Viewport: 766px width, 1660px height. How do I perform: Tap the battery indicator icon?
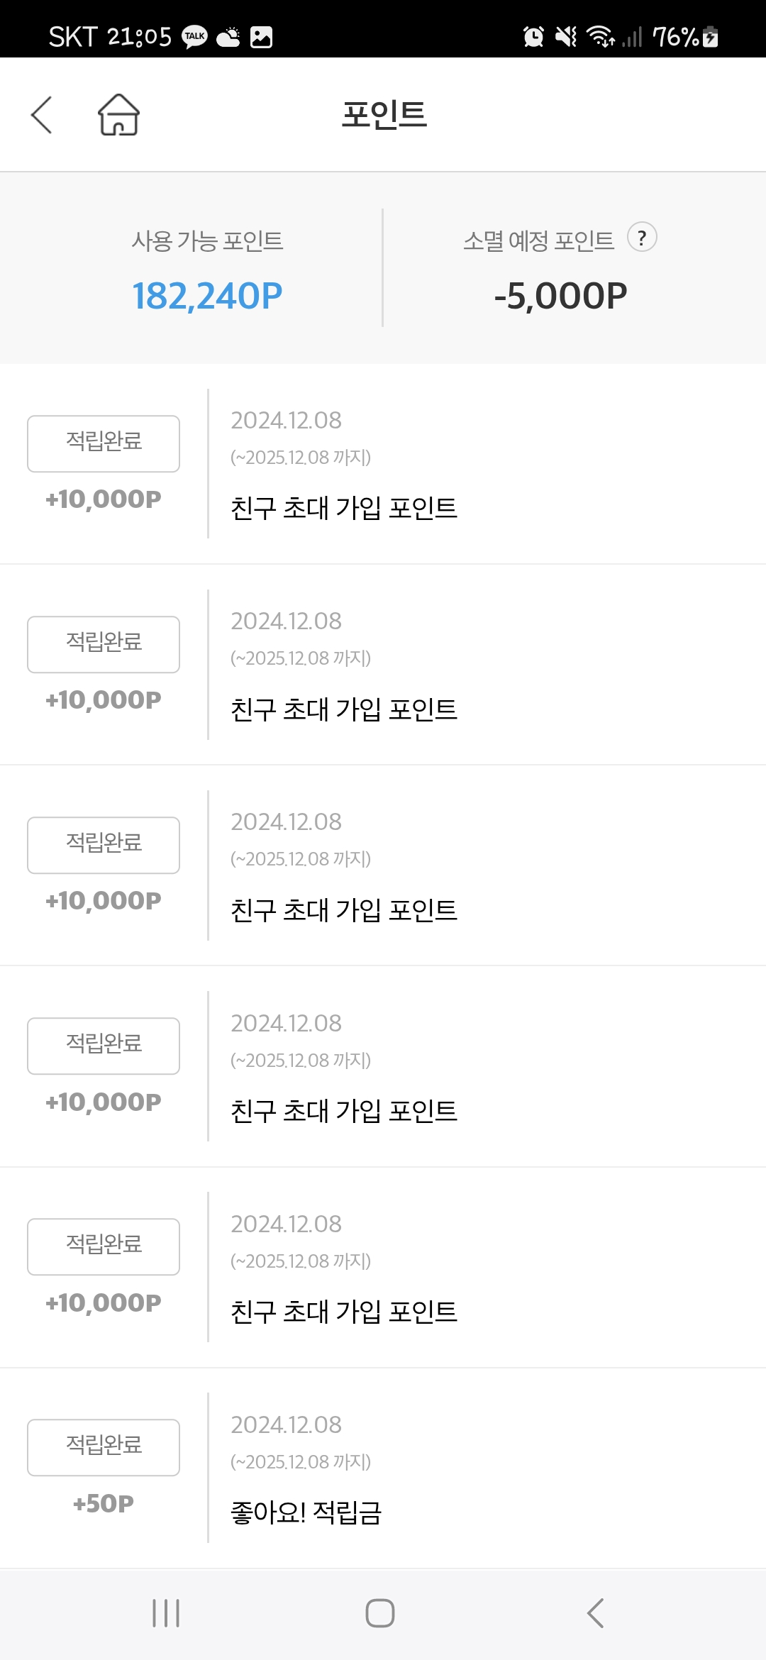(711, 37)
